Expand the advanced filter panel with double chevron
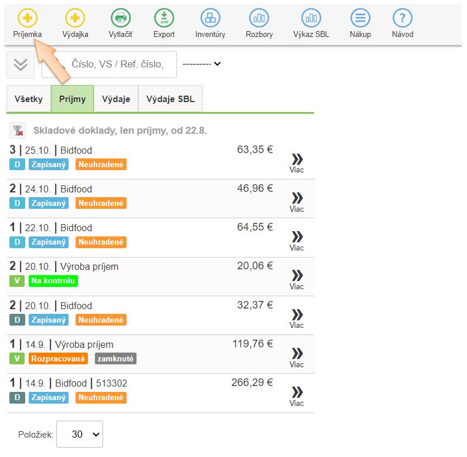The height and width of the screenshot is (457, 467). 21,65
